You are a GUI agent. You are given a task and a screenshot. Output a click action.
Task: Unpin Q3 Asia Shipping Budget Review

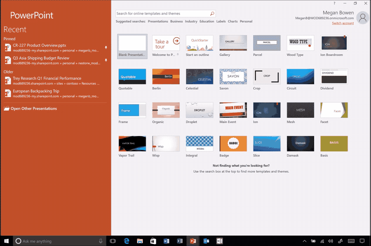click(x=106, y=60)
